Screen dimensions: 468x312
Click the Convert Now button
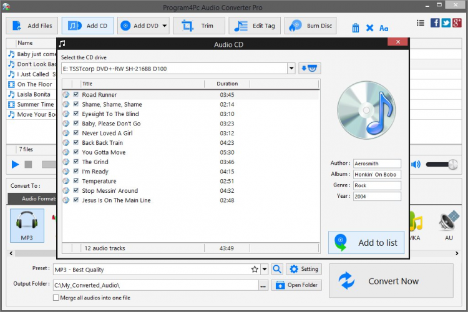(391, 281)
